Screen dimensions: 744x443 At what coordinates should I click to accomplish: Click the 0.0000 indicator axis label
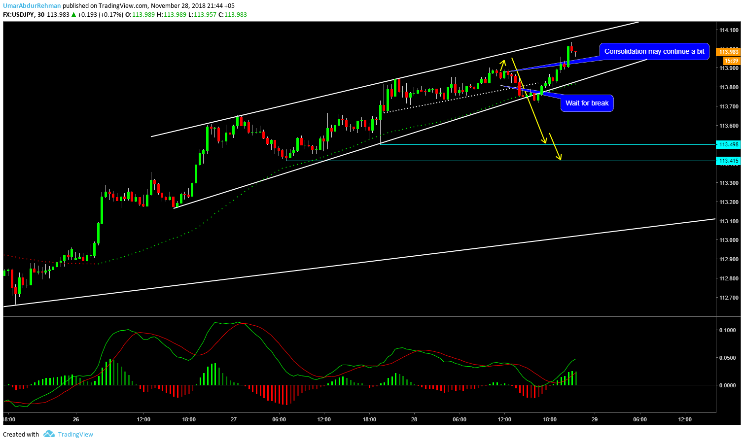(729, 385)
